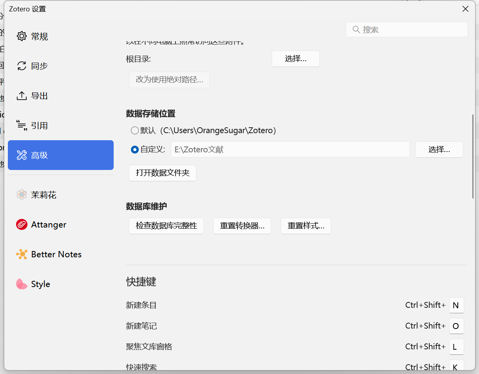479x374 pixels.
Task: Select the 高级 settings section
Action: (61, 155)
